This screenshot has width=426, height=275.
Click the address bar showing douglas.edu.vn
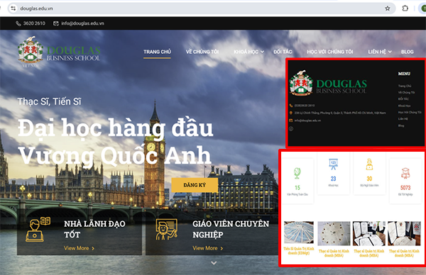pos(201,9)
